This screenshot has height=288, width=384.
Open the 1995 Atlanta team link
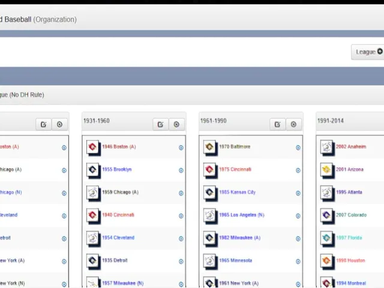349,192
